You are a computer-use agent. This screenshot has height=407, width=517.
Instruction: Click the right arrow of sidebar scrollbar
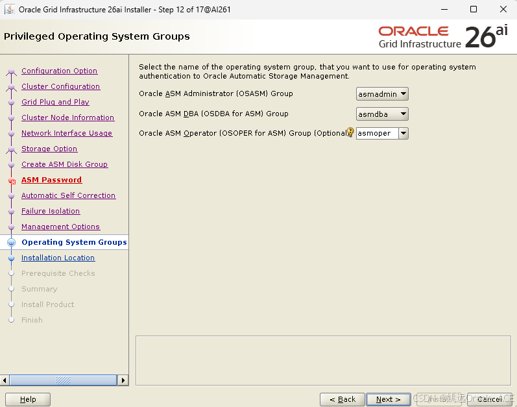(123, 380)
